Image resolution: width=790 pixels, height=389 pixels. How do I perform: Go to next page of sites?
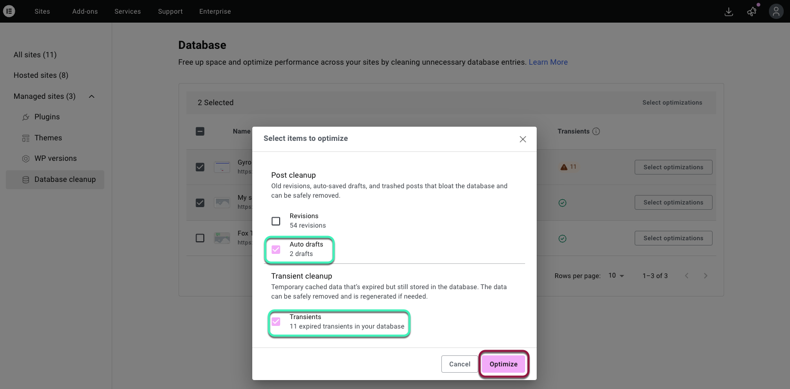click(706, 276)
